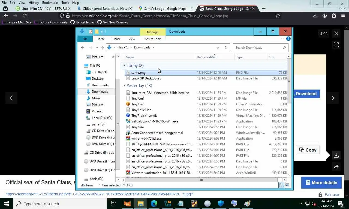Open Local Disk (C:) in navigation pane
349x209 pixels.
click(102, 118)
